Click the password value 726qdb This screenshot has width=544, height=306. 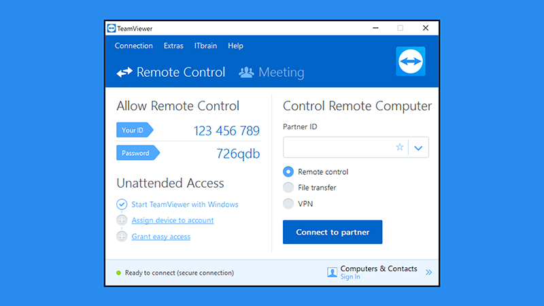pos(238,154)
